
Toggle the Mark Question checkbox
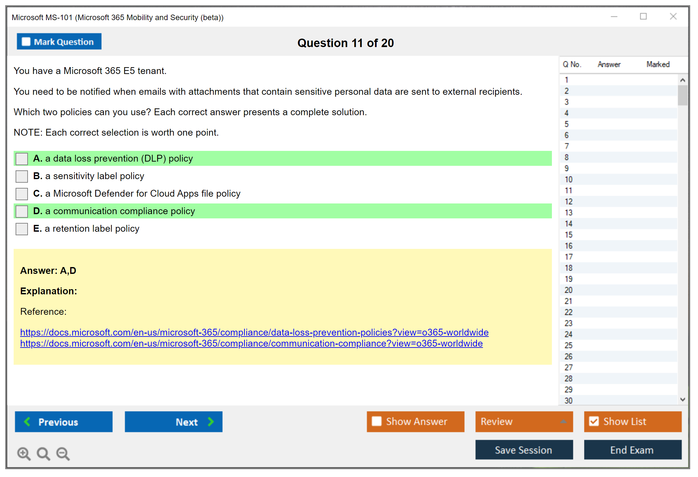(26, 42)
